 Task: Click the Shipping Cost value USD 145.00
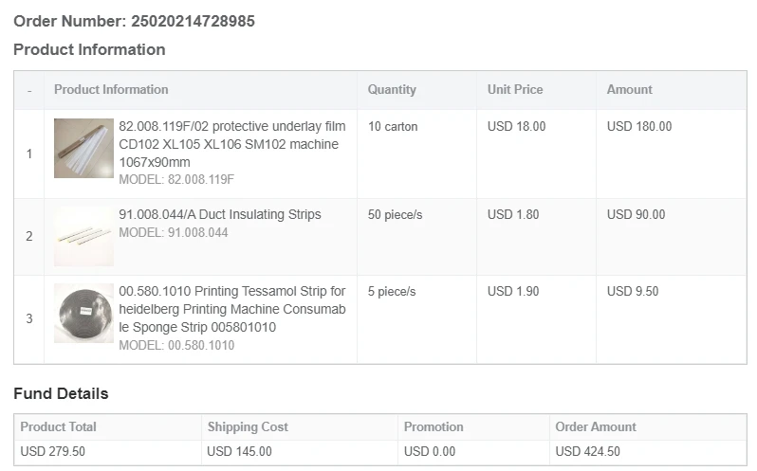click(x=239, y=451)
